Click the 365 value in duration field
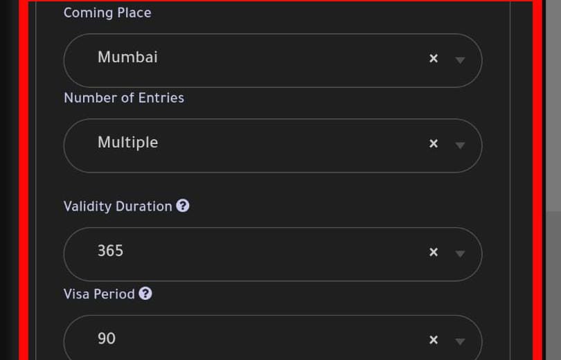 tap(111, 251)
